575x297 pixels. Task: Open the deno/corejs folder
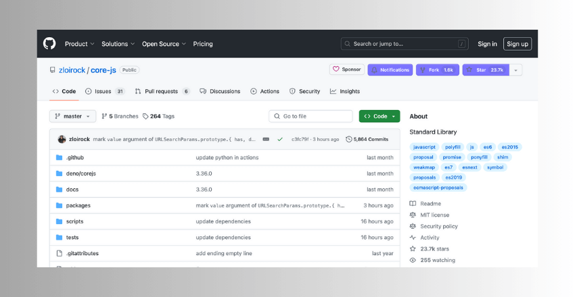80,173
